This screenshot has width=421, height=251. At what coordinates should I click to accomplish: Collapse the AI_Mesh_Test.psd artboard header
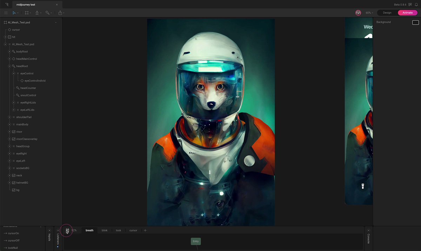point(56,22)
